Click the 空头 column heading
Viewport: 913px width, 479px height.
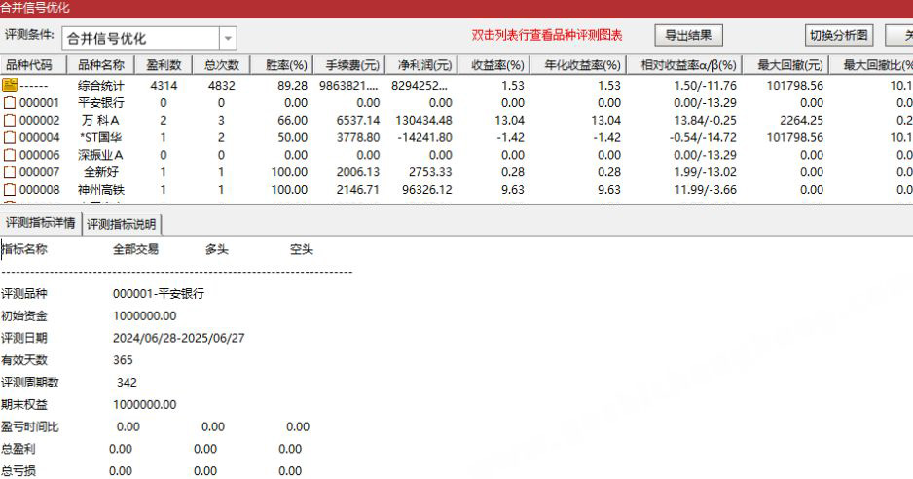302,249
